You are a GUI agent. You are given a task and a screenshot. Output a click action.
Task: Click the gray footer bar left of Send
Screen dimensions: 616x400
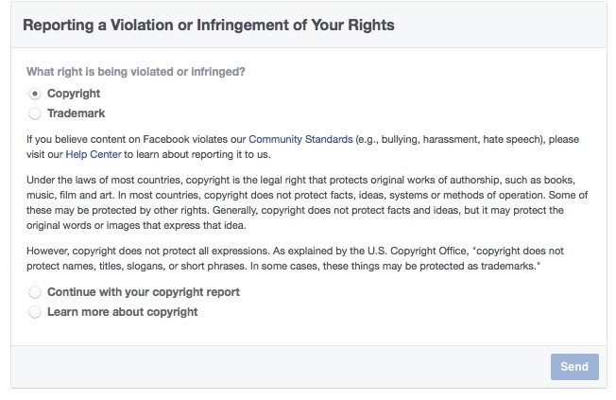274,367
